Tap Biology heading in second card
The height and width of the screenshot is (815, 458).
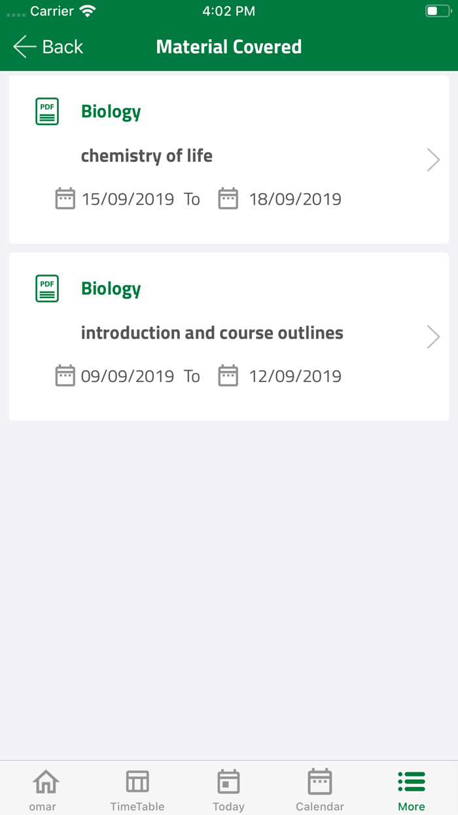(111, 289)
